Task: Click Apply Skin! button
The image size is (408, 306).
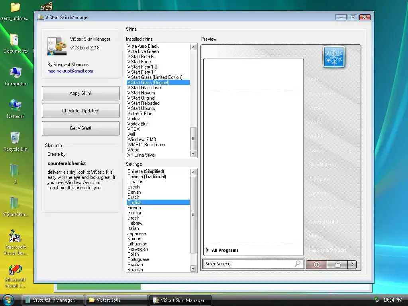Action: (80, 93)
